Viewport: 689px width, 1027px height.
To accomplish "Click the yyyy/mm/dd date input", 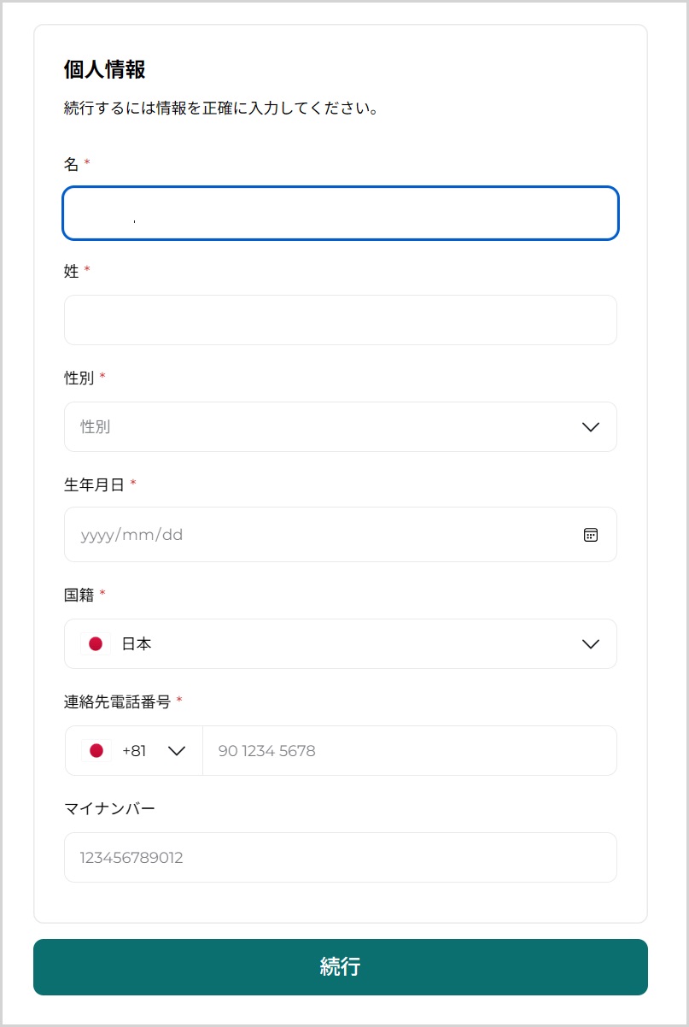I will point(316,535).
